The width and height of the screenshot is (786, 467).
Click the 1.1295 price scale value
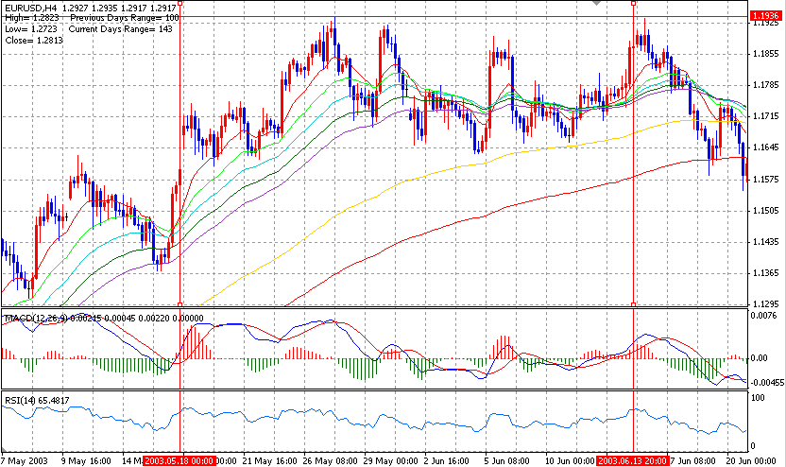pos(766,304)
